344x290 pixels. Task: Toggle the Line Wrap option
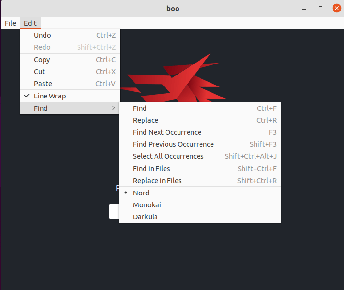tap(50, 96)
